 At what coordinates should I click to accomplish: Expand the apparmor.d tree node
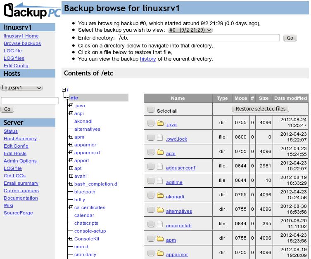pyautogui.click(x=71, y=153)
